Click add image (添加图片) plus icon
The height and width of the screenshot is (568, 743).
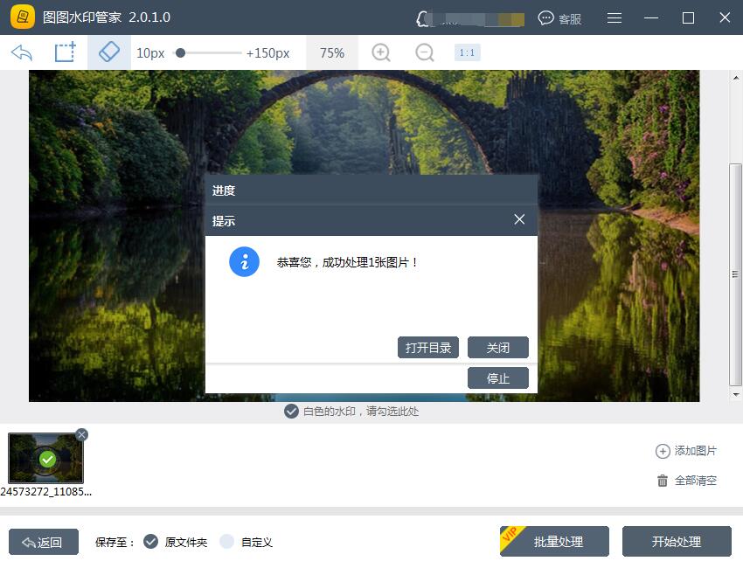click(x=663, y=451)
